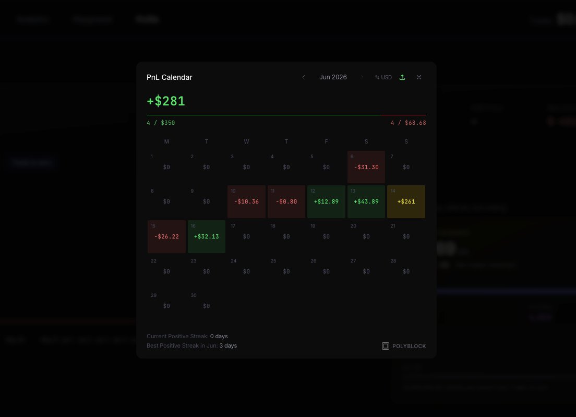
Task: Select the June 28 calendar day
Action: tap(406, 271)
